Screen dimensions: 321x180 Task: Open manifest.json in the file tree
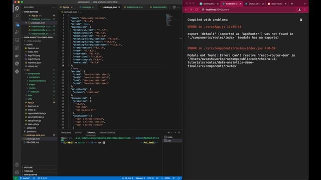click(x=35, y=62)
